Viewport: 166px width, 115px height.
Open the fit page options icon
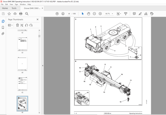pos(119,14)
